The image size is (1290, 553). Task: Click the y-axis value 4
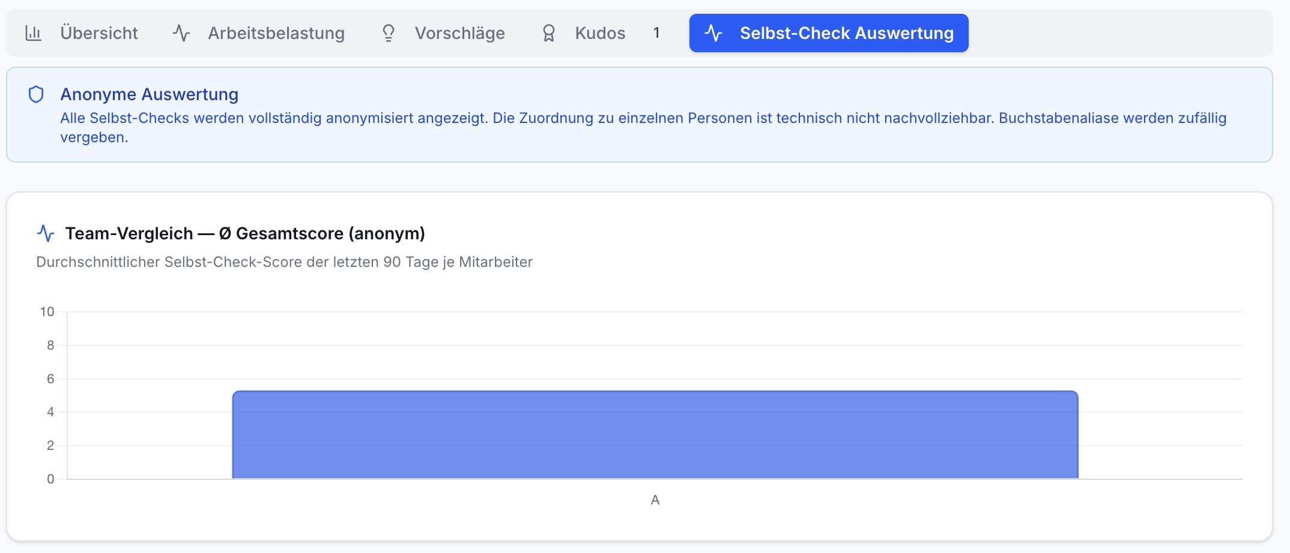coord(50,412)
